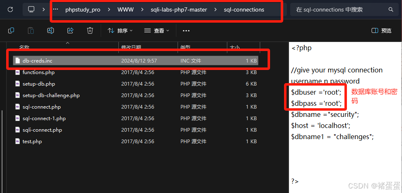This screenshot has height=193, width=402.
Task: Open the See more ellipsis in the toolbar
Action: coord(186,30)
